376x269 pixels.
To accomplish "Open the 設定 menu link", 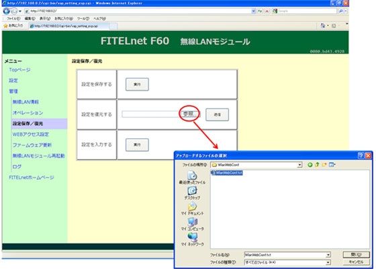I will click(13, 80).
